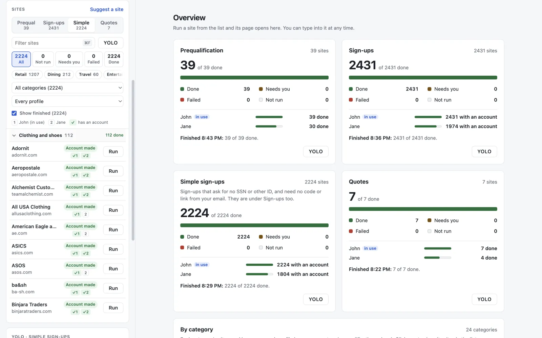542x338 pixels.
Task: Select the Failed status filter
Action: [93, 59]
